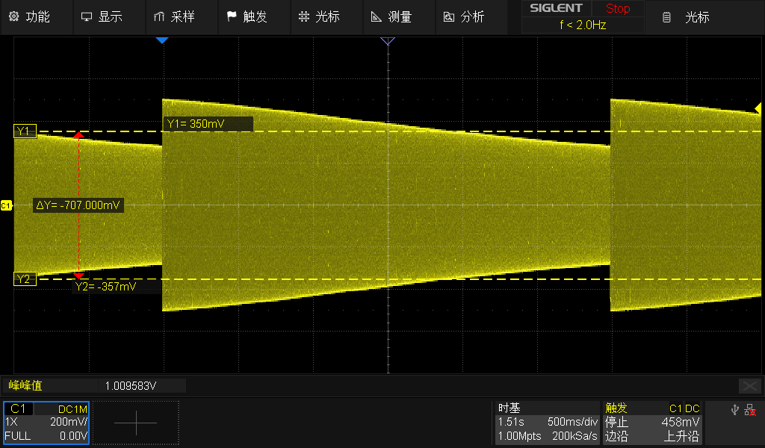Select the blue trigger delay marker
The height and width of the screenshot is (448, 765).
click(162, 40)
